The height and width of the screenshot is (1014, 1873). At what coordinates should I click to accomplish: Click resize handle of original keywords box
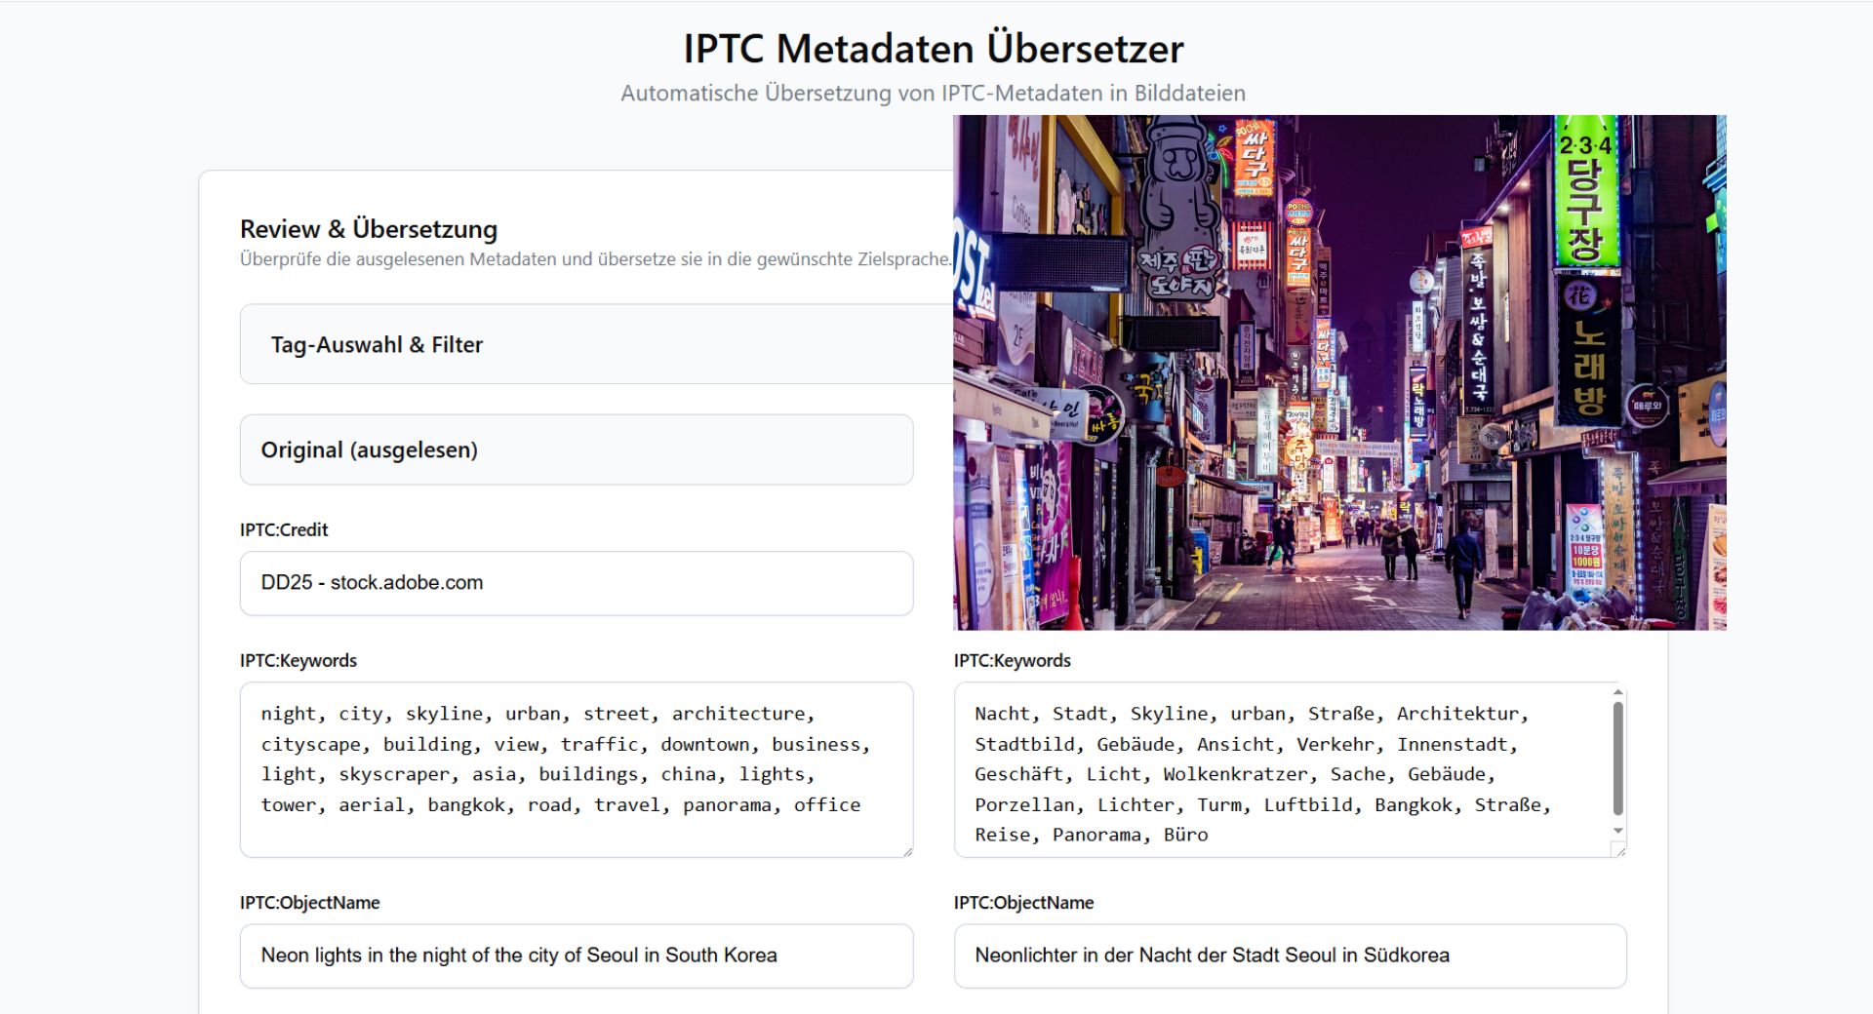pyautogui.click(x=907, y=851)
